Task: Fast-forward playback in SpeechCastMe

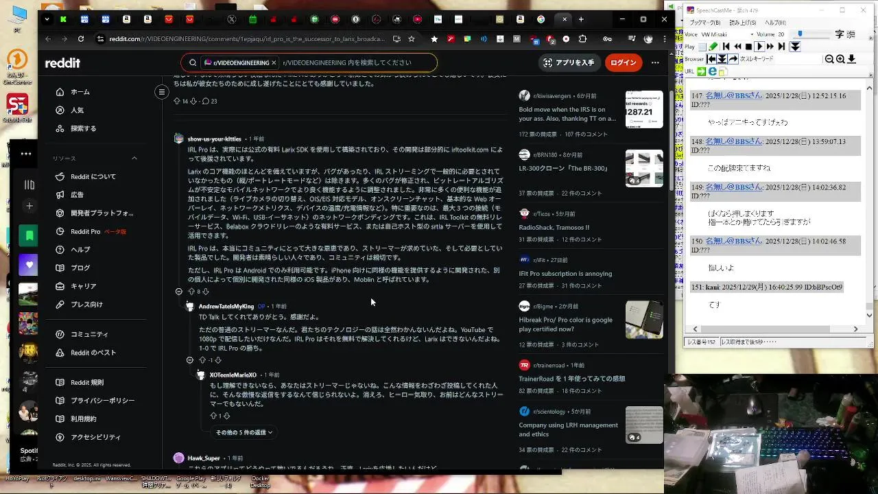Action: (x=770, y=47)
